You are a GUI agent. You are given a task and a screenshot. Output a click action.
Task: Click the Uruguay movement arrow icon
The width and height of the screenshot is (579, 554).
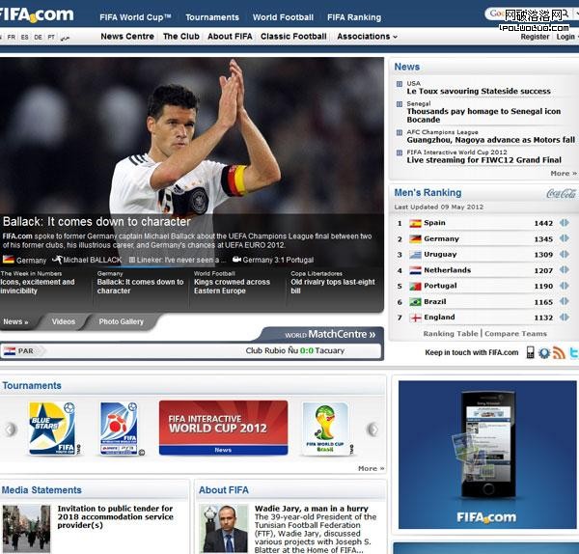click(x=564, y=254)
